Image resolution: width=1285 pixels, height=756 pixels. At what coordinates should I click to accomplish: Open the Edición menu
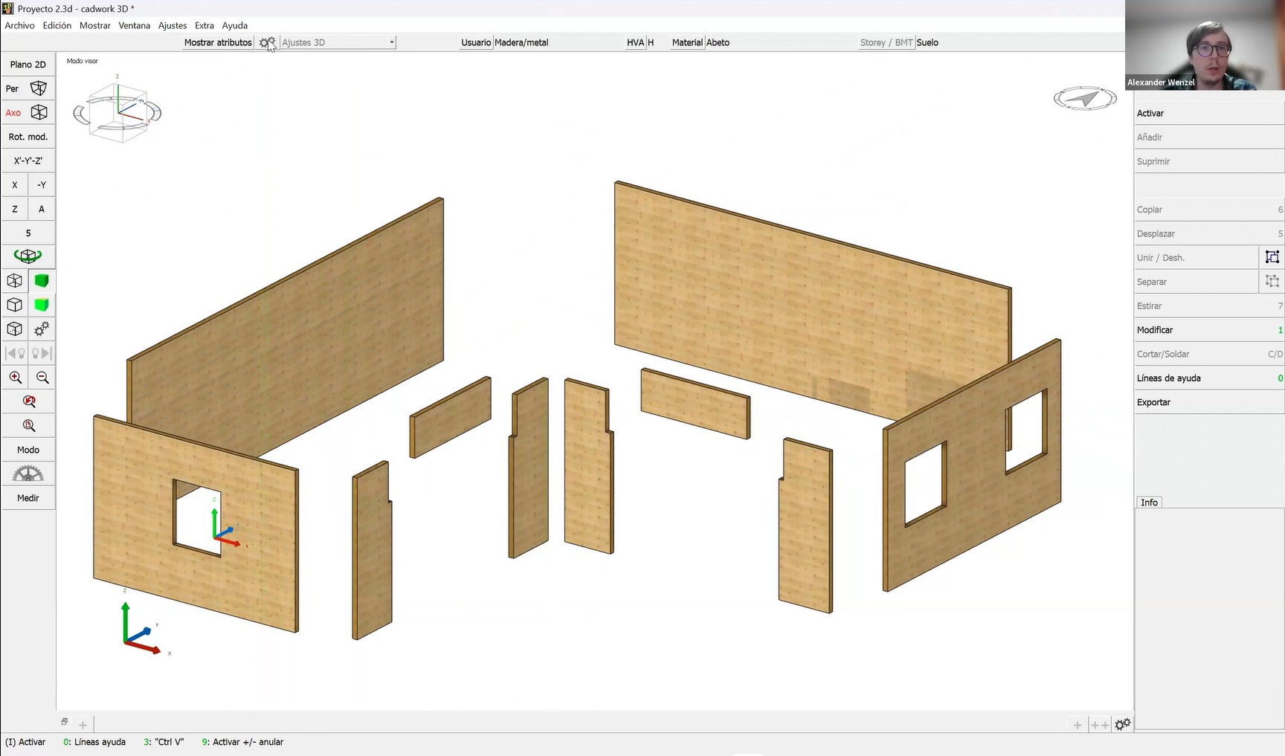pos(57,25)
